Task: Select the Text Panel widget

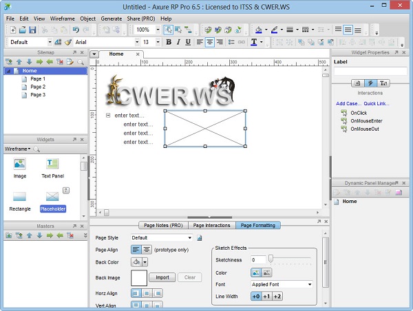Action: coord(53,167)
